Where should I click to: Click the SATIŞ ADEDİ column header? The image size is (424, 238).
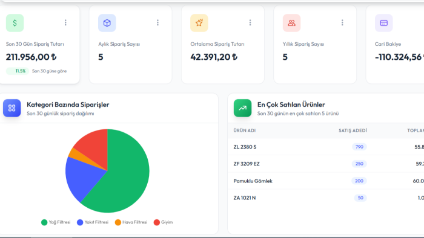(353, 130)
